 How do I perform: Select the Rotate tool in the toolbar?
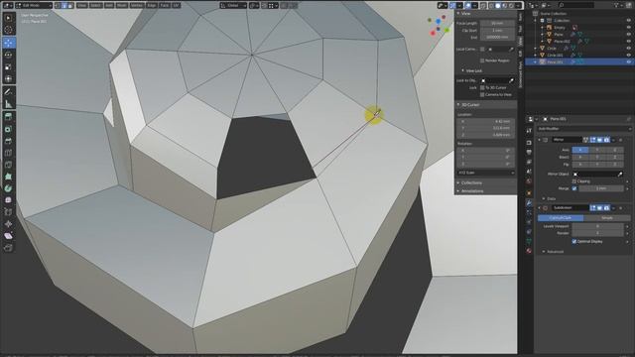[x=9, y=55]
